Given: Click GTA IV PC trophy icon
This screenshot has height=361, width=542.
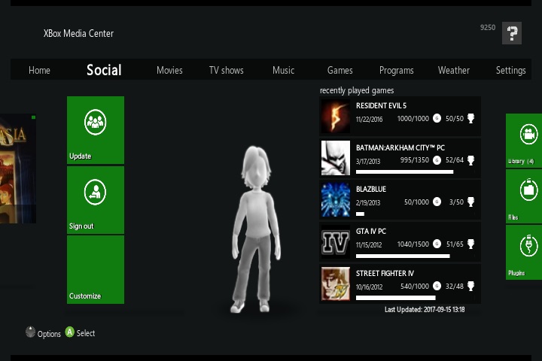Looking at the screenshot, I should click(470, 244).
